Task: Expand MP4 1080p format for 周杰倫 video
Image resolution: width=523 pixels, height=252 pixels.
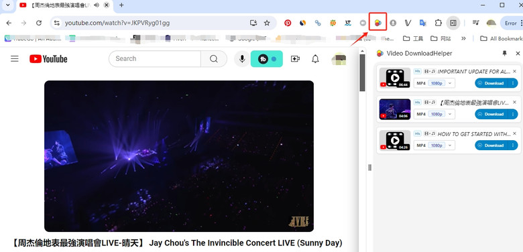Action: pyautogui.click(x=434, y=114)
